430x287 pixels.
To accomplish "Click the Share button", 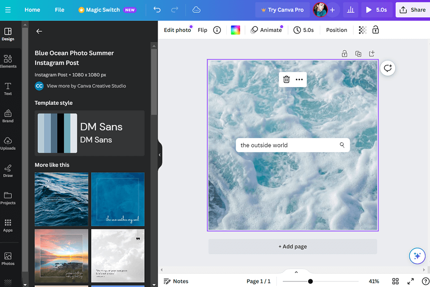I will click(413, 10).
